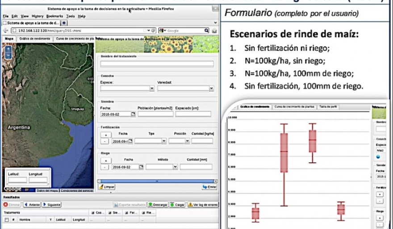393x229 pixels.
Task: Open the Fertilización Tipo dropdown
Action: coord(163,141)
